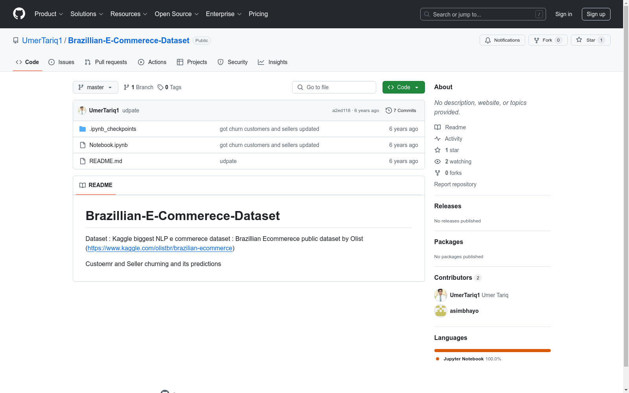Open the master branch dropdown
The width and height of the screenshot is (629, 393).
tap(96, 87)
